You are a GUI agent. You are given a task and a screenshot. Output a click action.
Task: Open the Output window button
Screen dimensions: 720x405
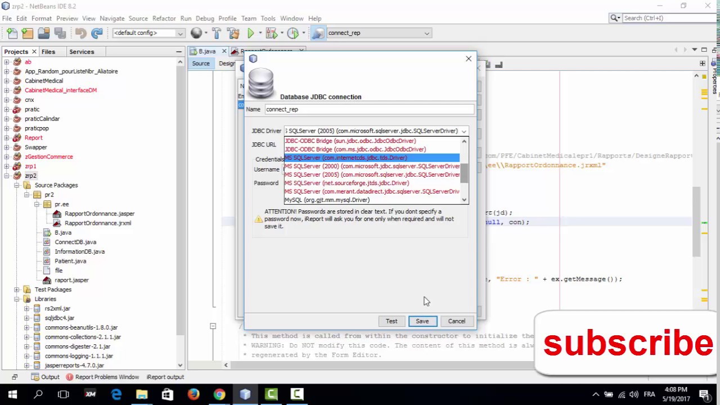[x=46, y=377]
